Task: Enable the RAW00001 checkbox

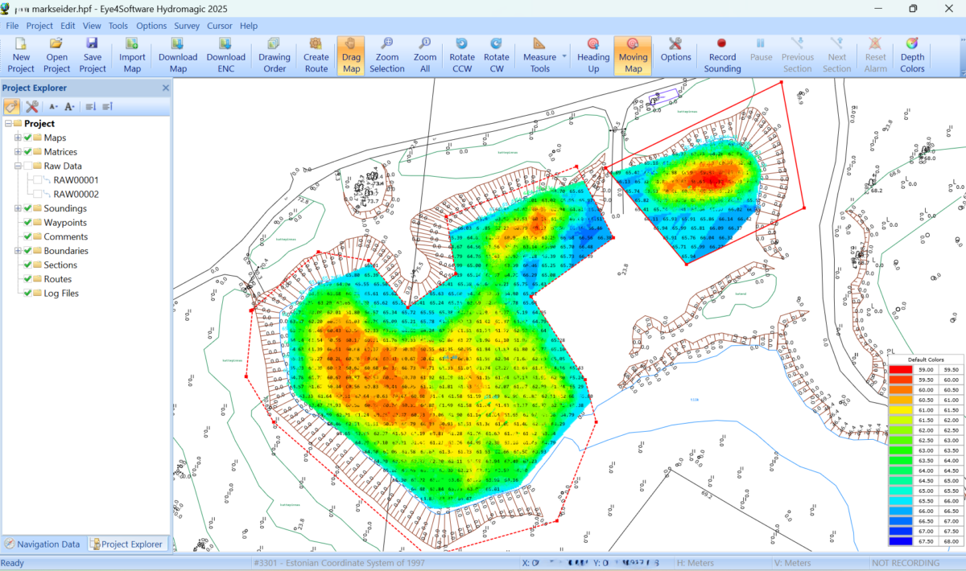Action: pos(38,180)
